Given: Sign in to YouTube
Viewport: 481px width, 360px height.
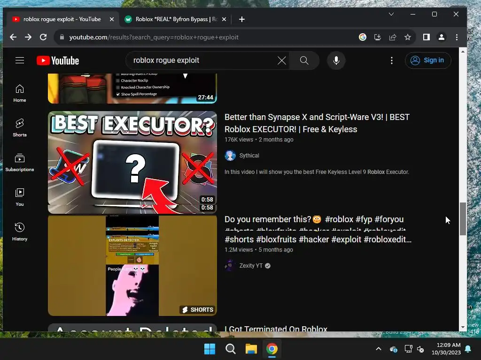Looking at the screenshot, I should pyautogui.click(x=428, y=60).
